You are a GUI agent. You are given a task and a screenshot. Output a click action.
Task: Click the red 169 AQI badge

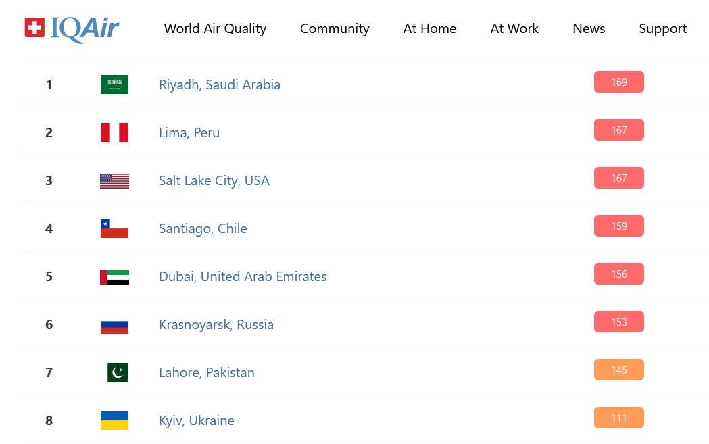(x=618, y=82)
